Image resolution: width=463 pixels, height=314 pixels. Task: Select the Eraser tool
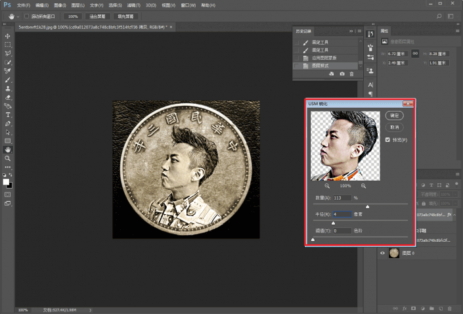pos(8,97)
